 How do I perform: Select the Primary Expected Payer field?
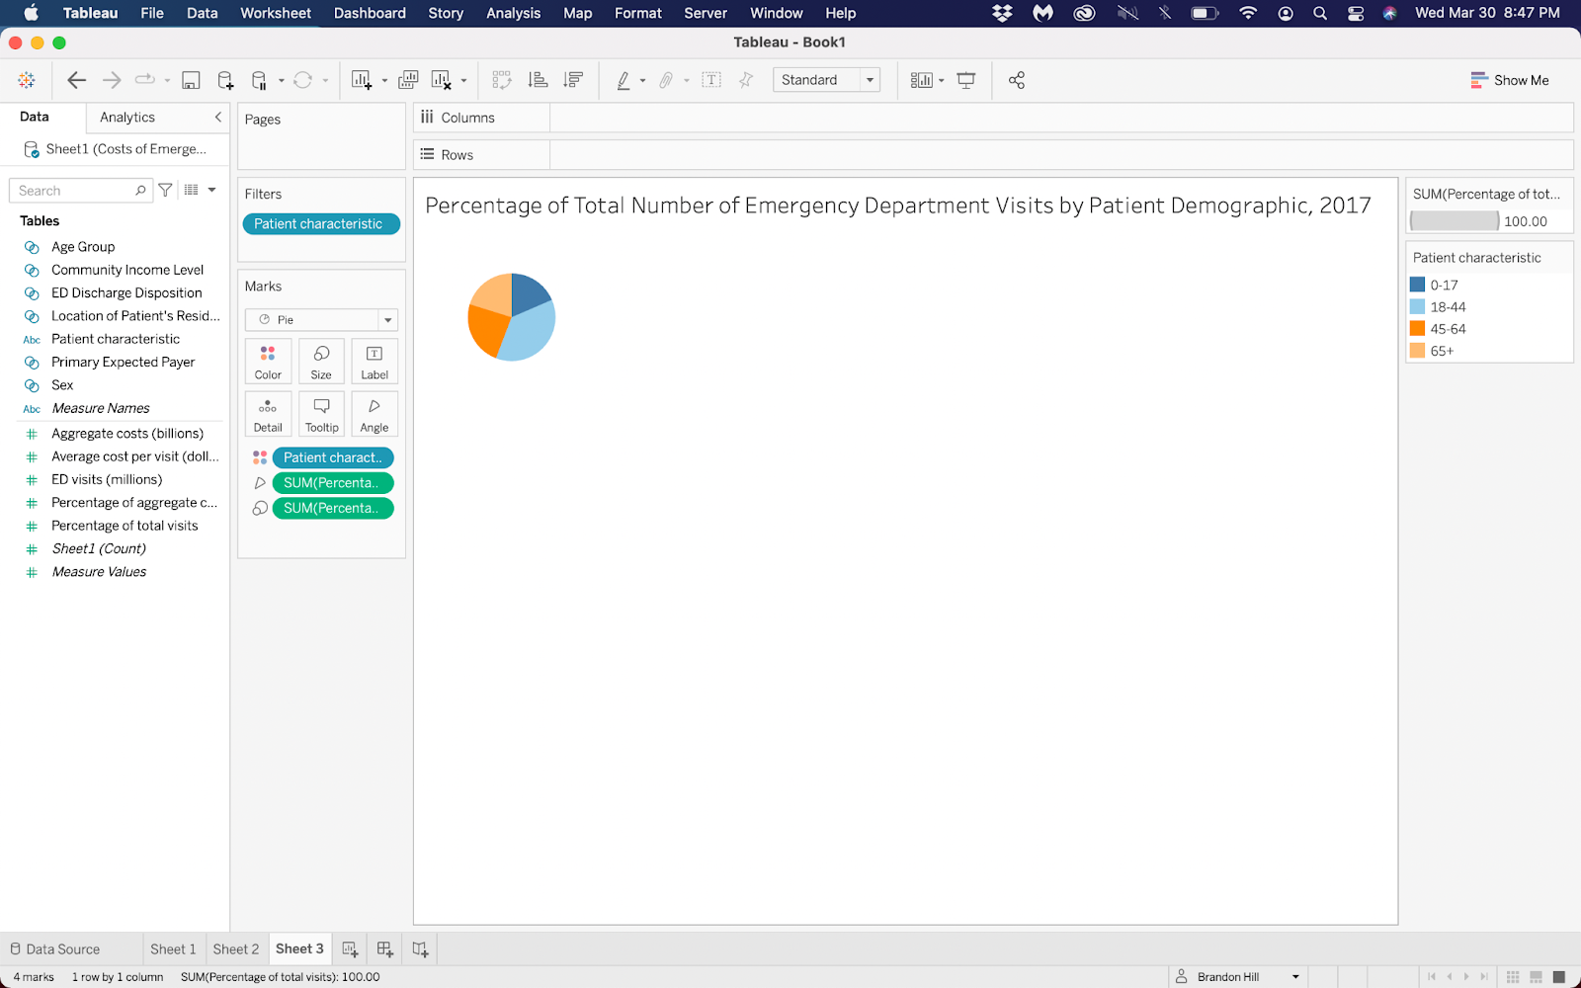pyautogui.click(x=124, y=363)
